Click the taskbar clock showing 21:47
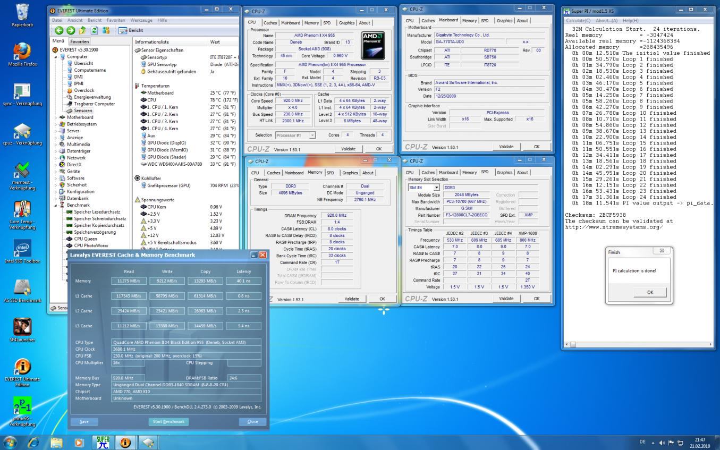Viewport: 720px width, 450px height. coord(700,443)
